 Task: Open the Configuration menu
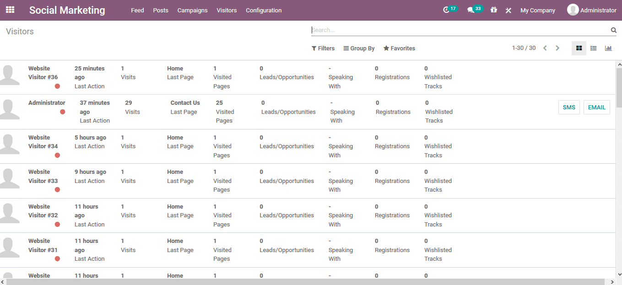tap(264, 10)
